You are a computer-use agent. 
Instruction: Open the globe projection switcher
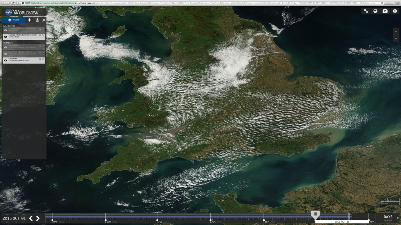coord(376,11)
